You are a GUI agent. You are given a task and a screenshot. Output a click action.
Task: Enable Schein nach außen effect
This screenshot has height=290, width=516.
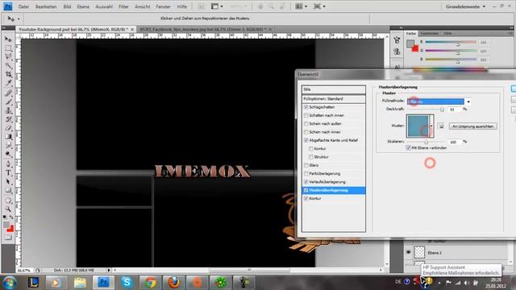(x=306, y=123)
